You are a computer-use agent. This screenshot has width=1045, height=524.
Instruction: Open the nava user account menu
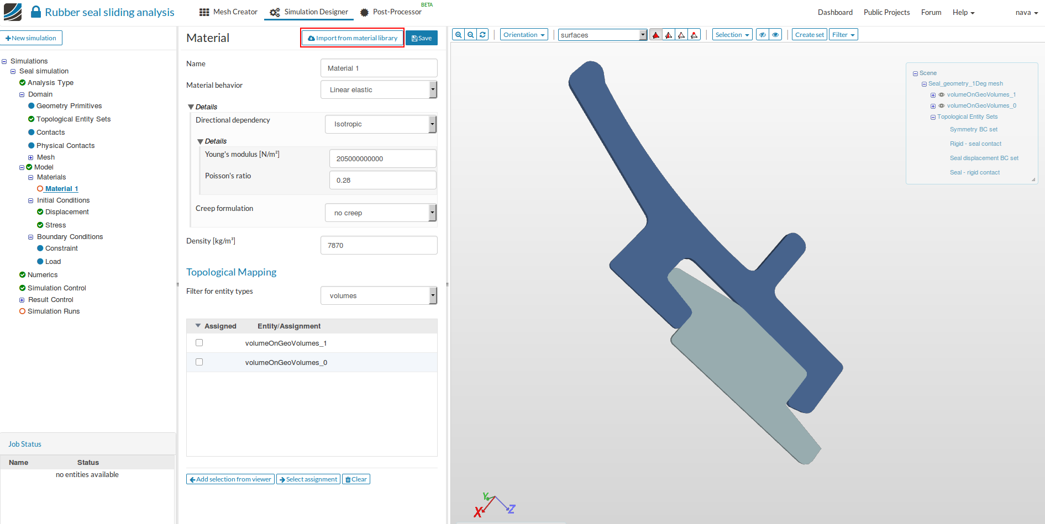click(1026, 12)
